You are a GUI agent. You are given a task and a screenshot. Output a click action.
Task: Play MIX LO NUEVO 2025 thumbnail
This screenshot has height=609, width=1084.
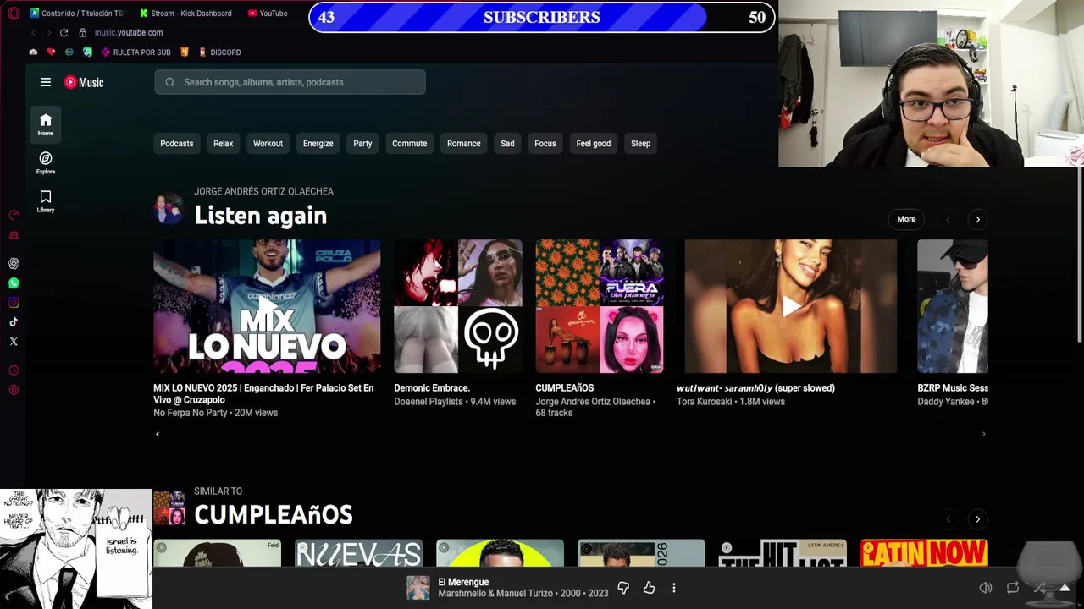pos(267,306)
